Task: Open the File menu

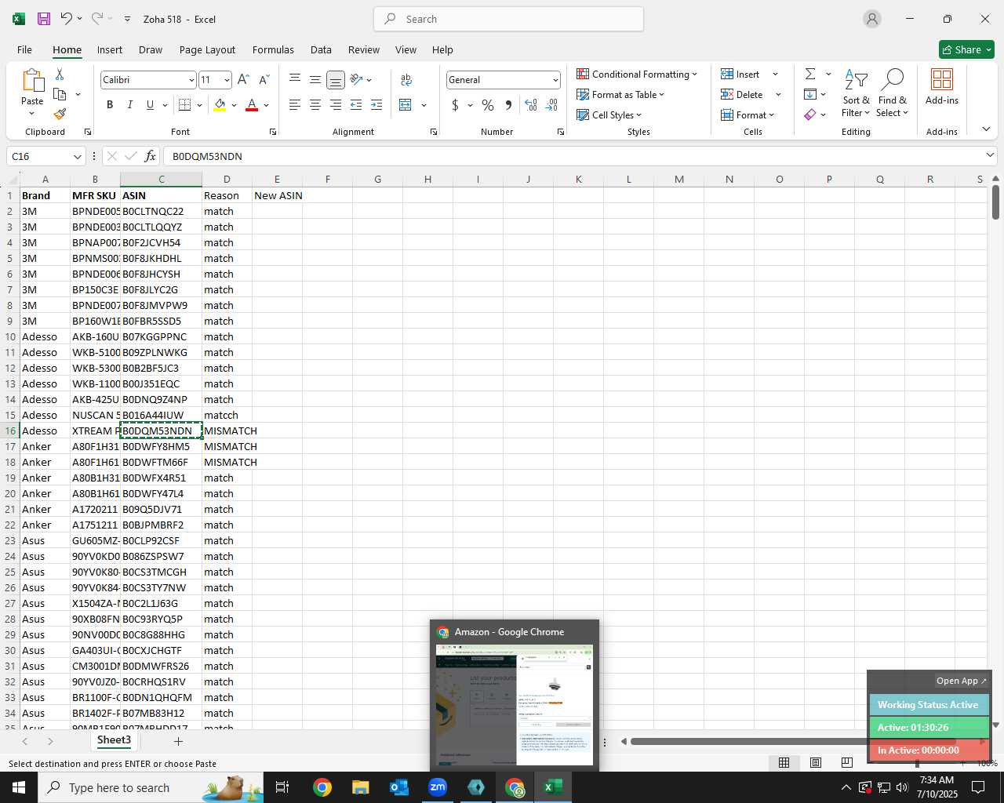Action: pyautogui.click(x=24, y=49)
